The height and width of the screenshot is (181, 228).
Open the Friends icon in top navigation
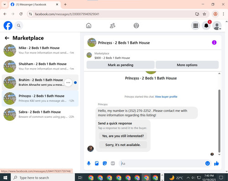pyautogui.click(x=113, y=25)
